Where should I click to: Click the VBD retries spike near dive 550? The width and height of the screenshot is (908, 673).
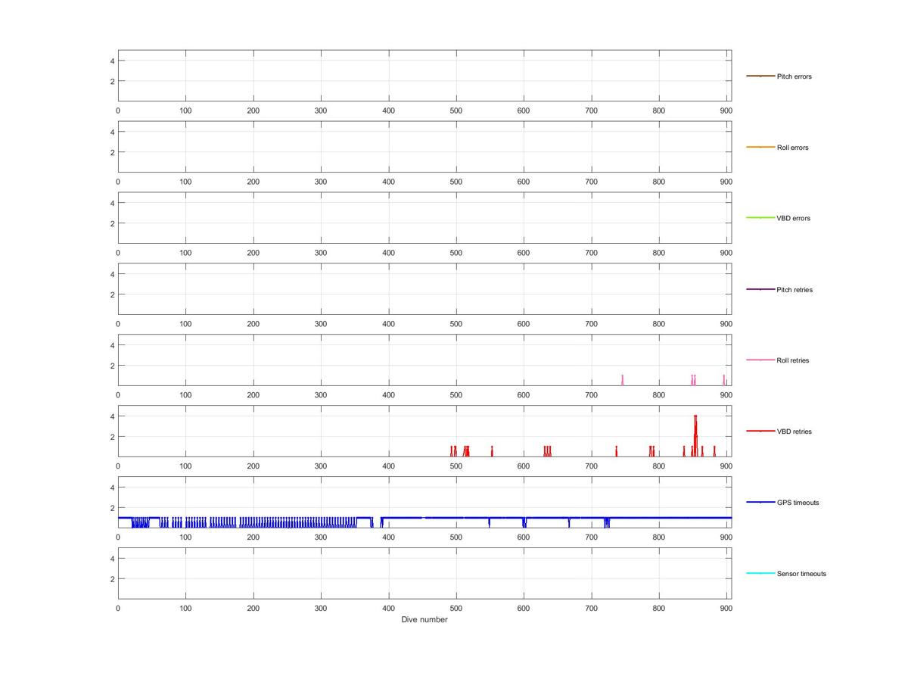click(x=492, y=451)
